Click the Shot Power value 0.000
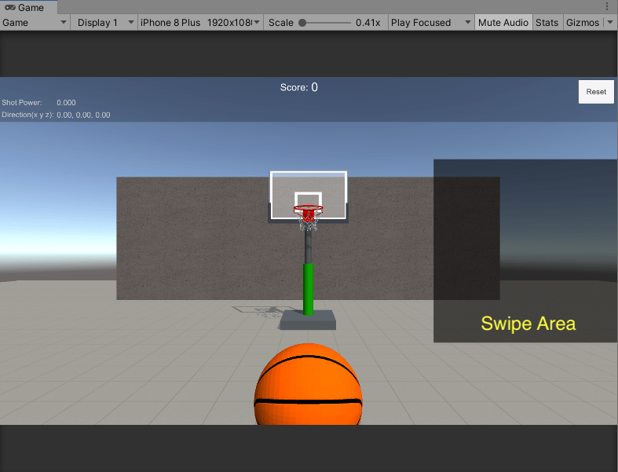The image size is (618, 472). (66, 103)
